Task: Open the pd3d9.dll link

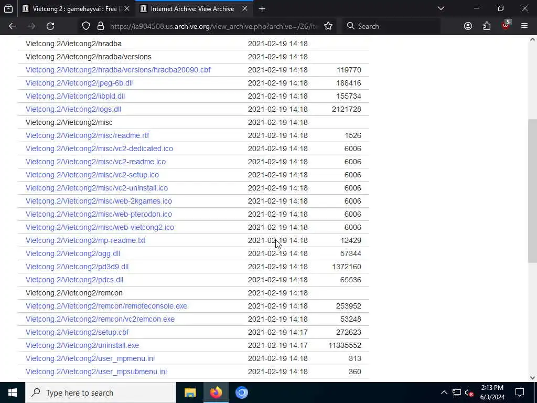Action: point(77,267)
